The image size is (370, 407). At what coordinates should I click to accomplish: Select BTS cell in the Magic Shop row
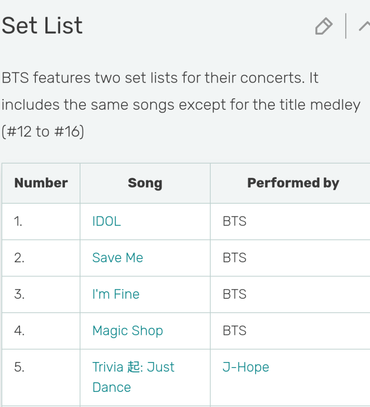point(235,331)
